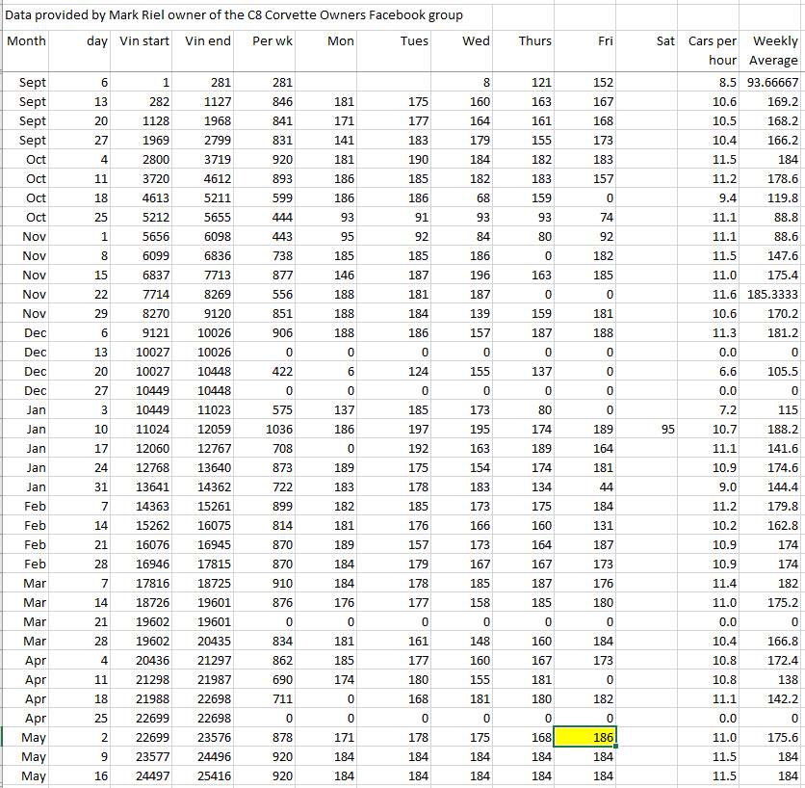Screen dimensions: 805x788
Task: Select the Weekly Average cell showing 93.66667
Action: point(773,82)
